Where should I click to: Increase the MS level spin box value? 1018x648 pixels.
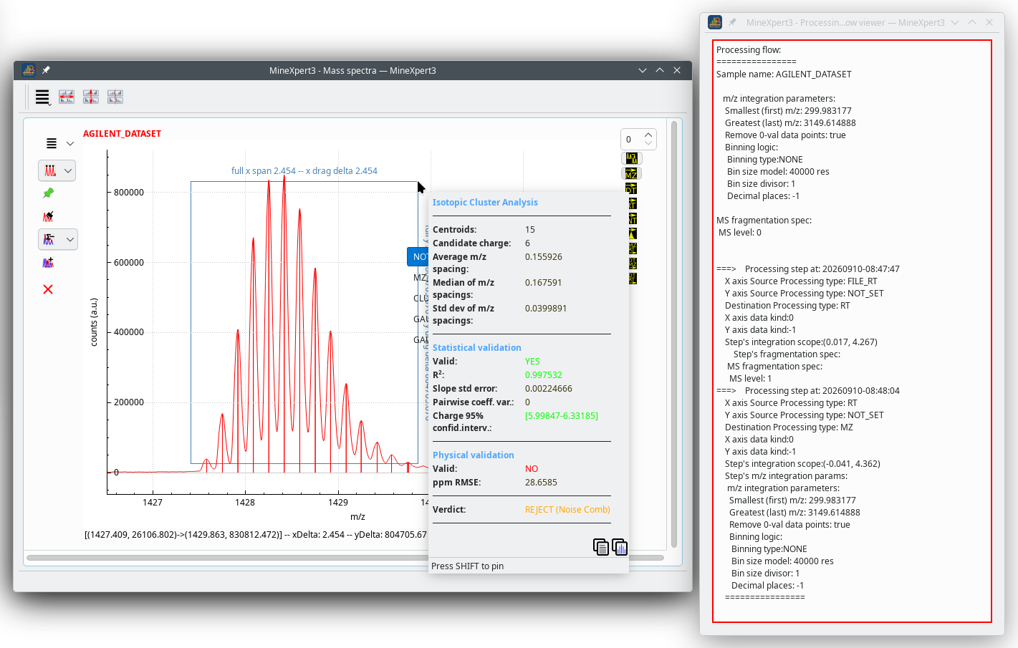648,135
